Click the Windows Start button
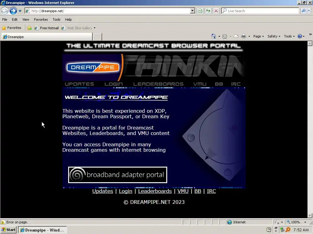313x234 pixels. (8, 230)
